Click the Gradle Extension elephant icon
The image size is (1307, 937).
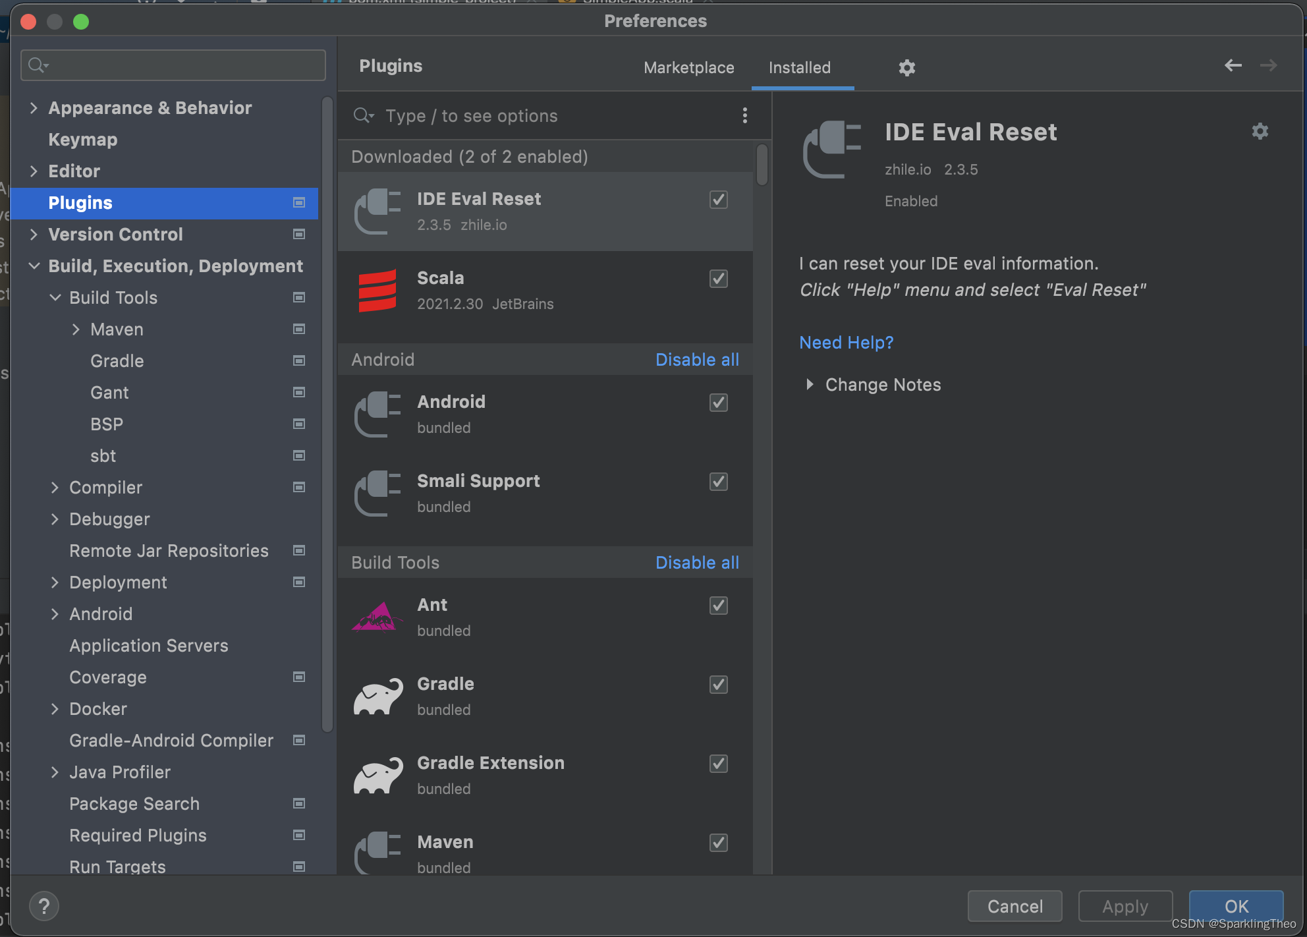tap(377, 776)
